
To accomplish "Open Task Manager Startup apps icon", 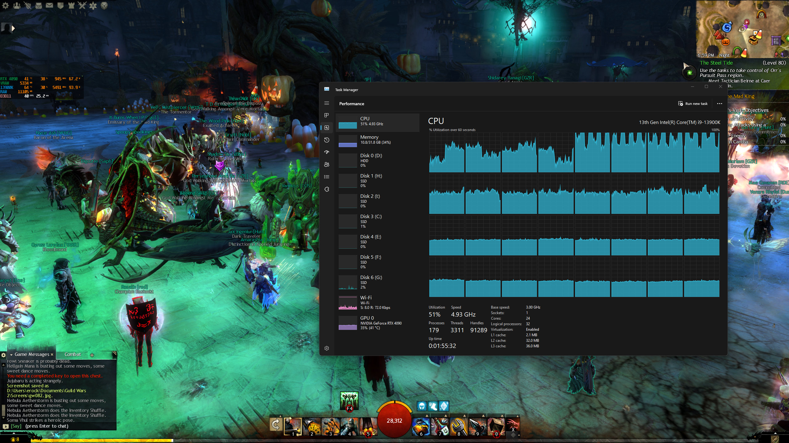I will tap(327, 152).
